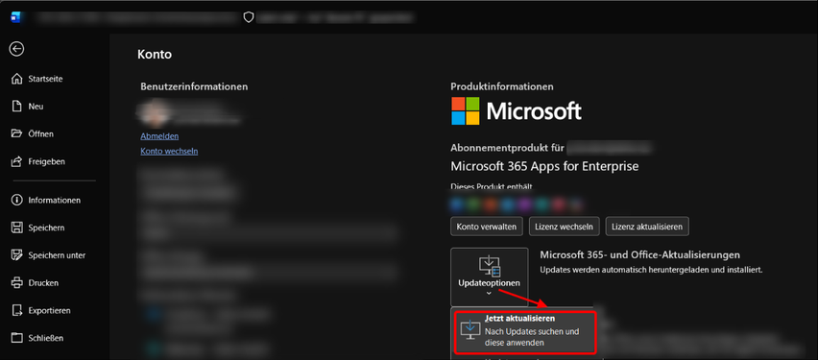
Task: Open Informationen in the sidebar
Action: click(55, 201)
